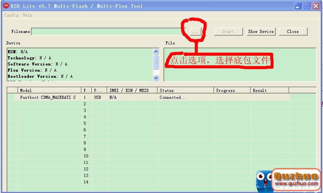323x193 pixels.
Task: Click the Progress column header
Action: point(232,90)
